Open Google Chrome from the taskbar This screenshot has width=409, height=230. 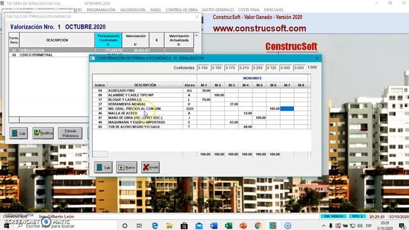258,226
